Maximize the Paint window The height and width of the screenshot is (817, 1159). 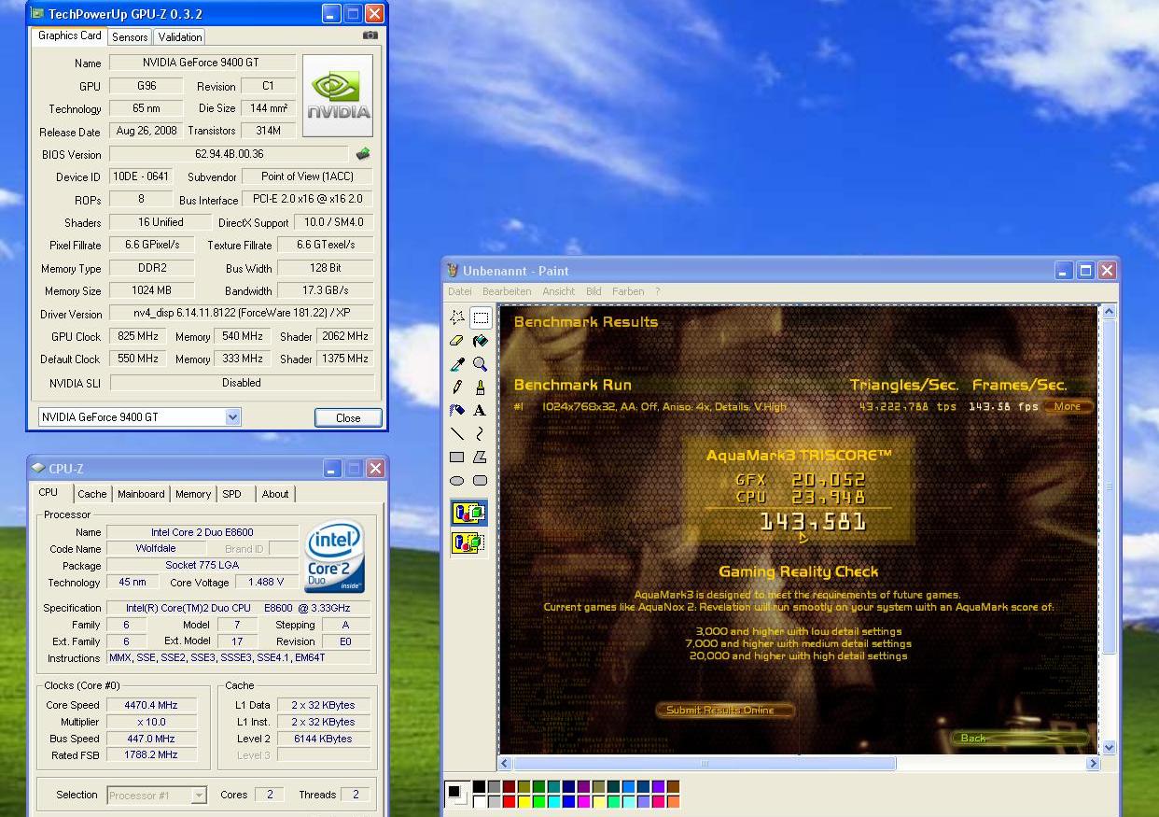pyautogui.click(x=1085, y=271)
